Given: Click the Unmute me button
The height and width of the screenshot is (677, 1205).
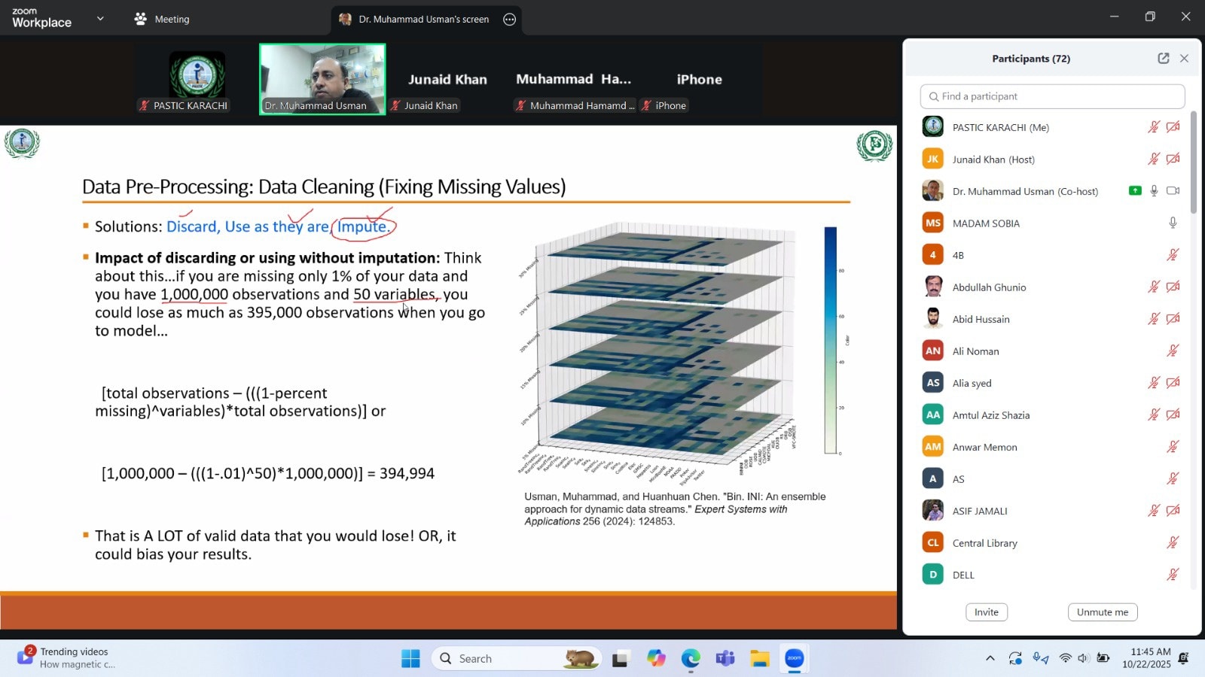Looking at the screenshot, I should pyautogui.click(x=1102, y=612).
